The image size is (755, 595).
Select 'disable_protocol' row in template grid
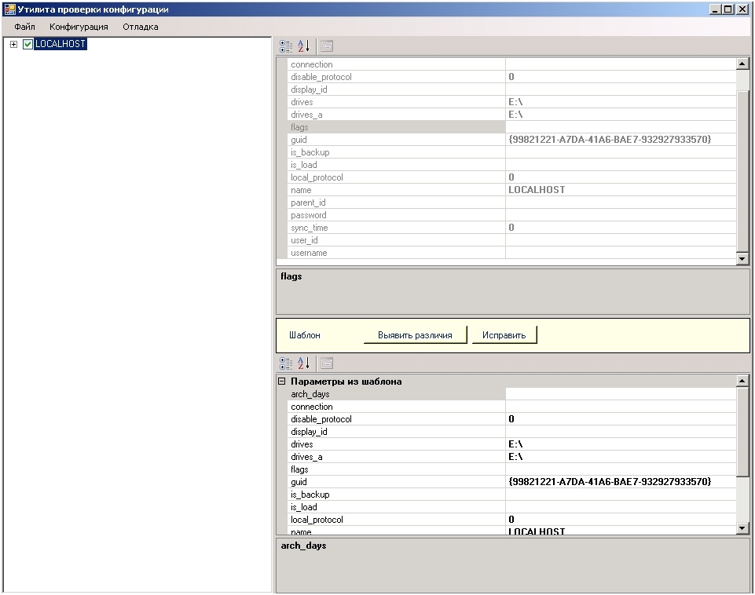coord(511,419)
